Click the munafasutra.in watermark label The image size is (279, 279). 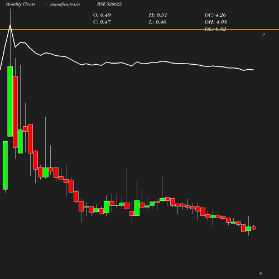(x=65, y=4)
